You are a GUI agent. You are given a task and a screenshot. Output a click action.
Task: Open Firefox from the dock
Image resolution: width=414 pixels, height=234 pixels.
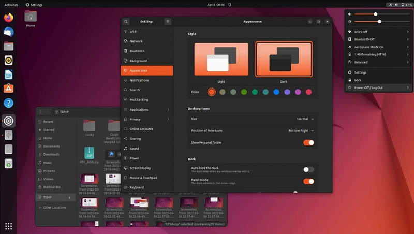click(x=8, y=18)
